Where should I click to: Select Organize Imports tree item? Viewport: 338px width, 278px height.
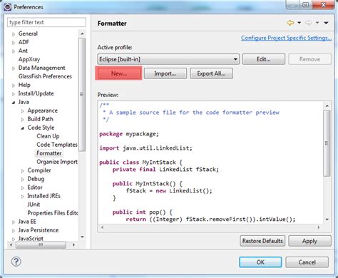pyautogui.click(x=57, y=162)
